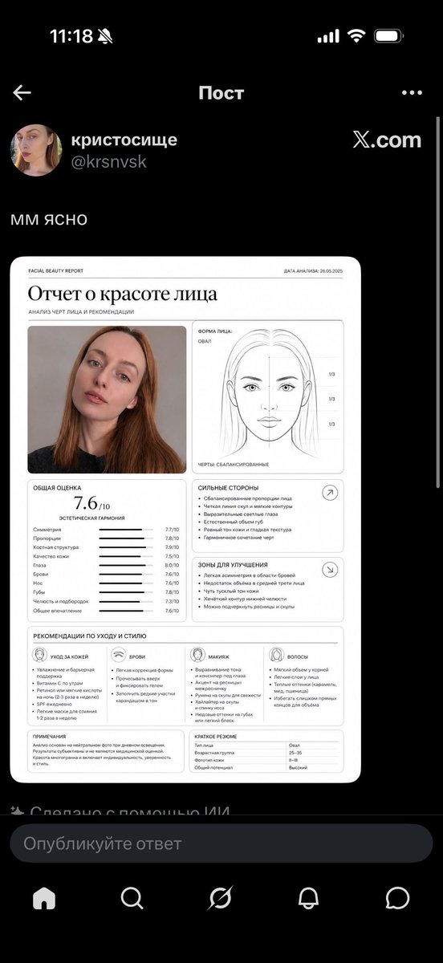Tap the cellular signal bars
Viewport: 443px width, 963px height.
[329, 37]
